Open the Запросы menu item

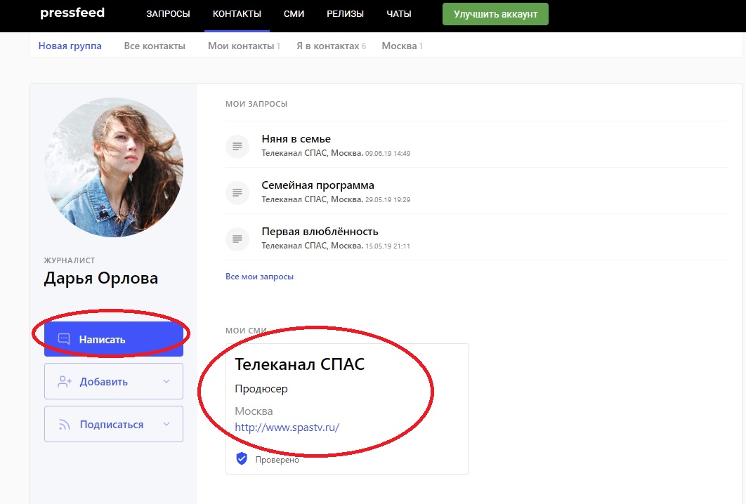(x=168, y=14)
